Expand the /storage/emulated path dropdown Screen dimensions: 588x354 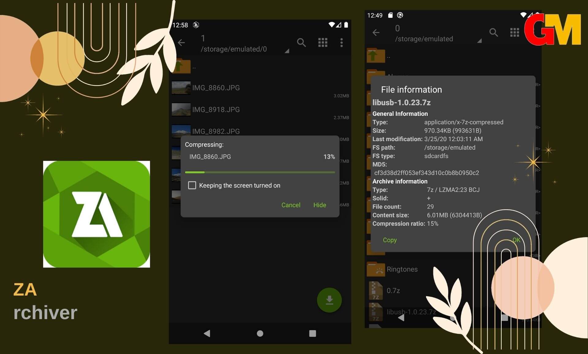pos(480,41)
